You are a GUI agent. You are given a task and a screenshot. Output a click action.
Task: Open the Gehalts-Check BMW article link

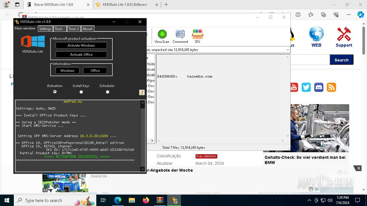pos(305,160)
